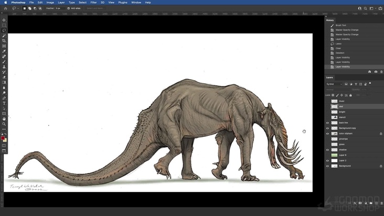Hide the Background layer
Viewport: 384px width, 216px height.
(x=327, y=166)
